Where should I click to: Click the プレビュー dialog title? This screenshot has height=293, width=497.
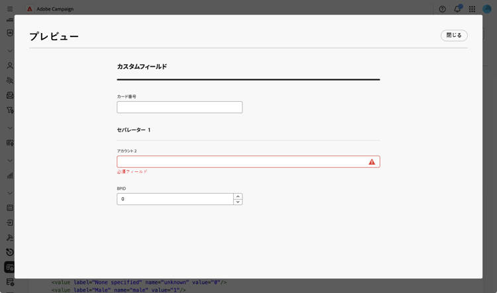pyautogui.click(x=54, y=36)
